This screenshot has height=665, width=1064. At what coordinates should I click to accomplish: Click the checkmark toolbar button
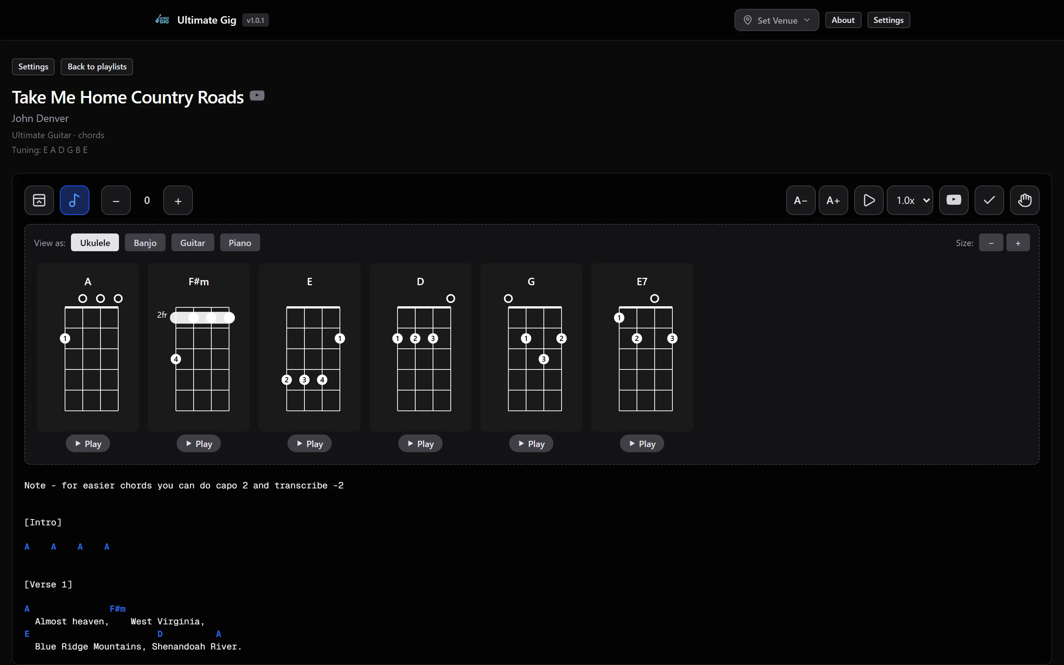coord(989,200)
